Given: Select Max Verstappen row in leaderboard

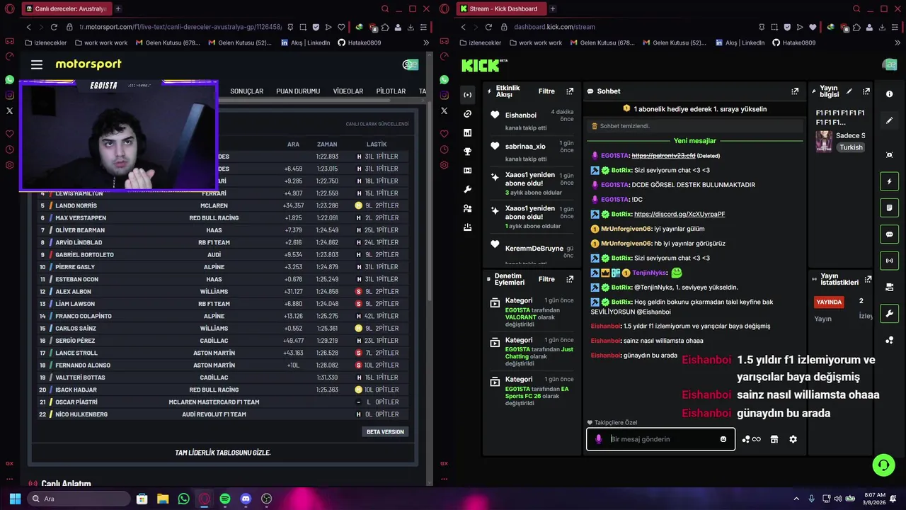Looking at the screenshot, I should (x=223, y=218).
